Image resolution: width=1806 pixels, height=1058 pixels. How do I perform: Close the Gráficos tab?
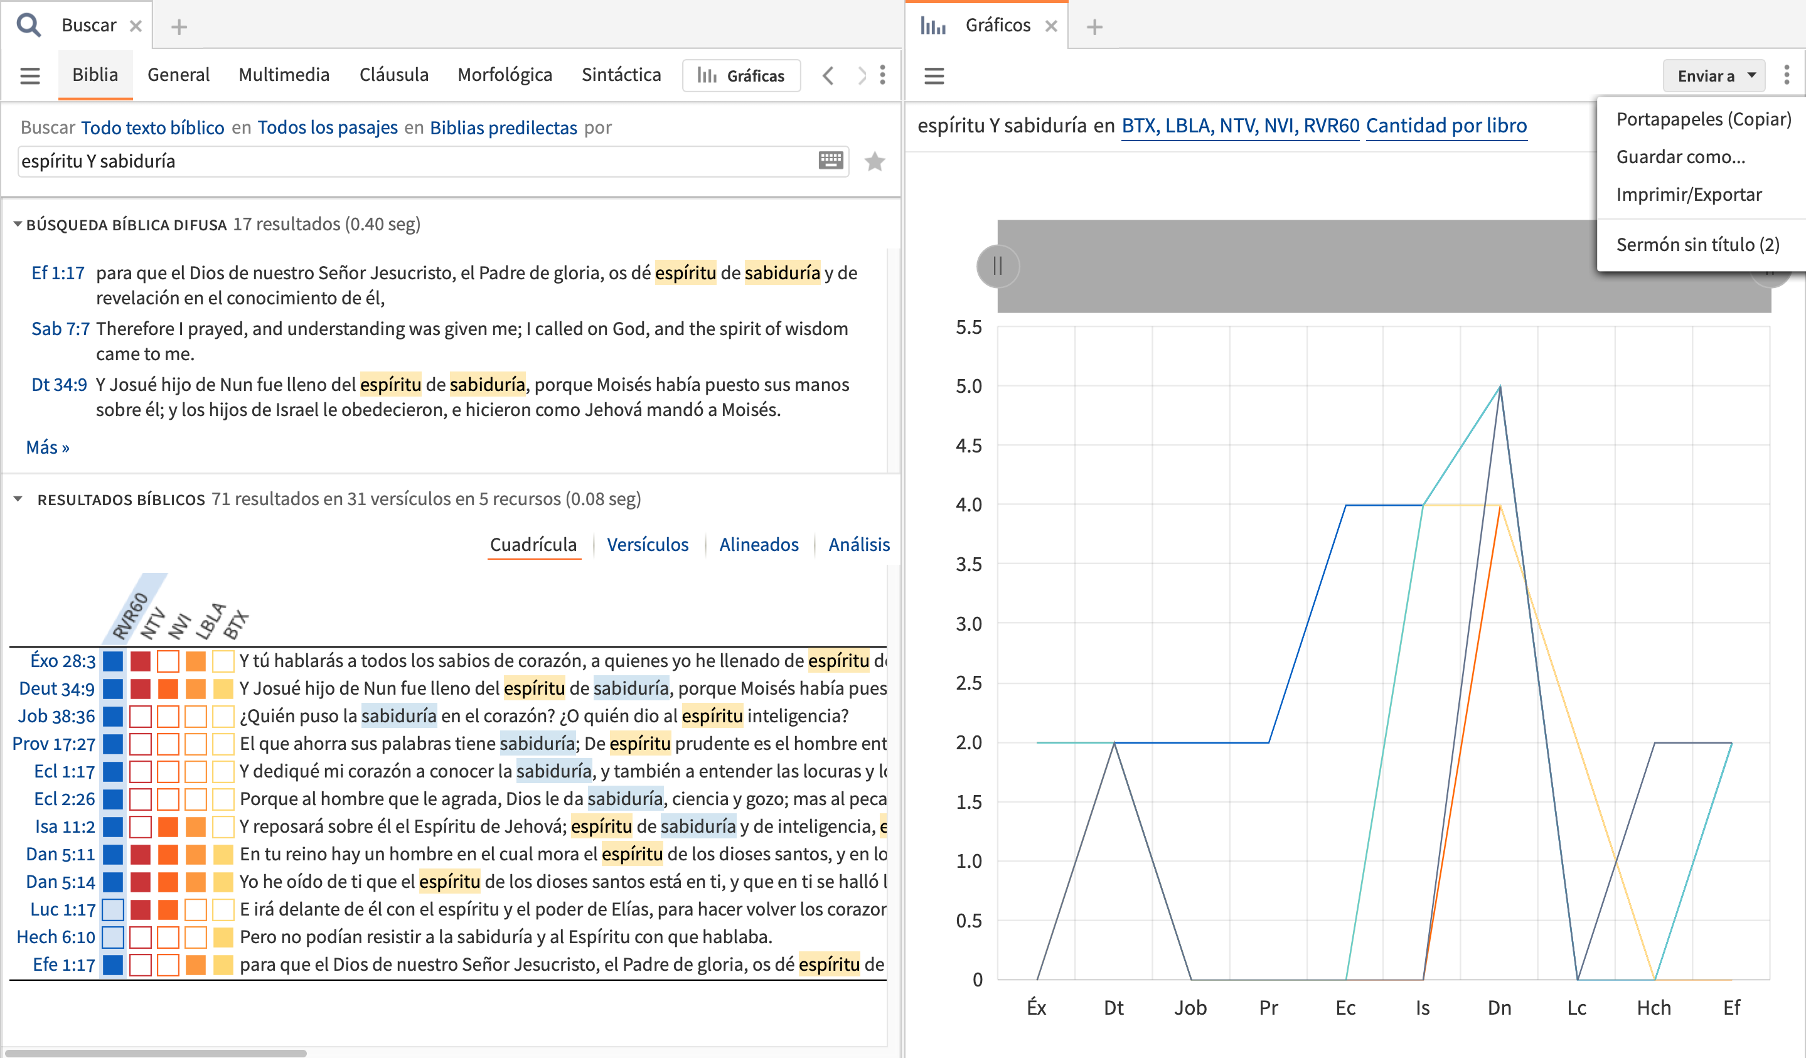click(1050, 26)
